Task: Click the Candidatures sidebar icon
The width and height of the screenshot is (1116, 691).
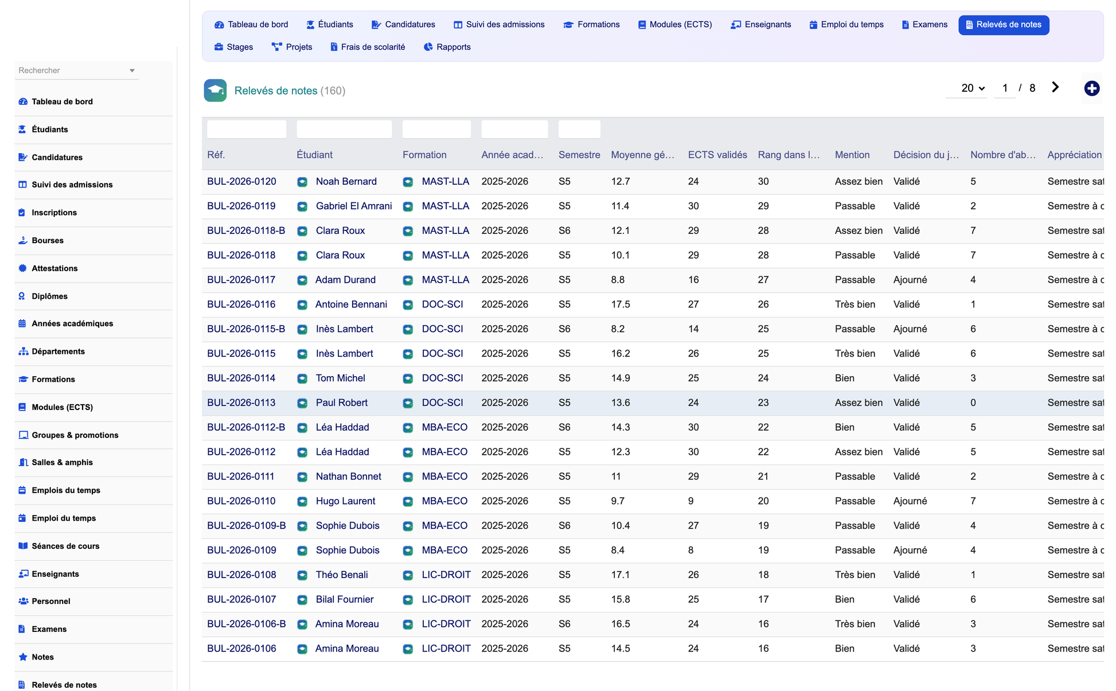Action: (23, 157)
